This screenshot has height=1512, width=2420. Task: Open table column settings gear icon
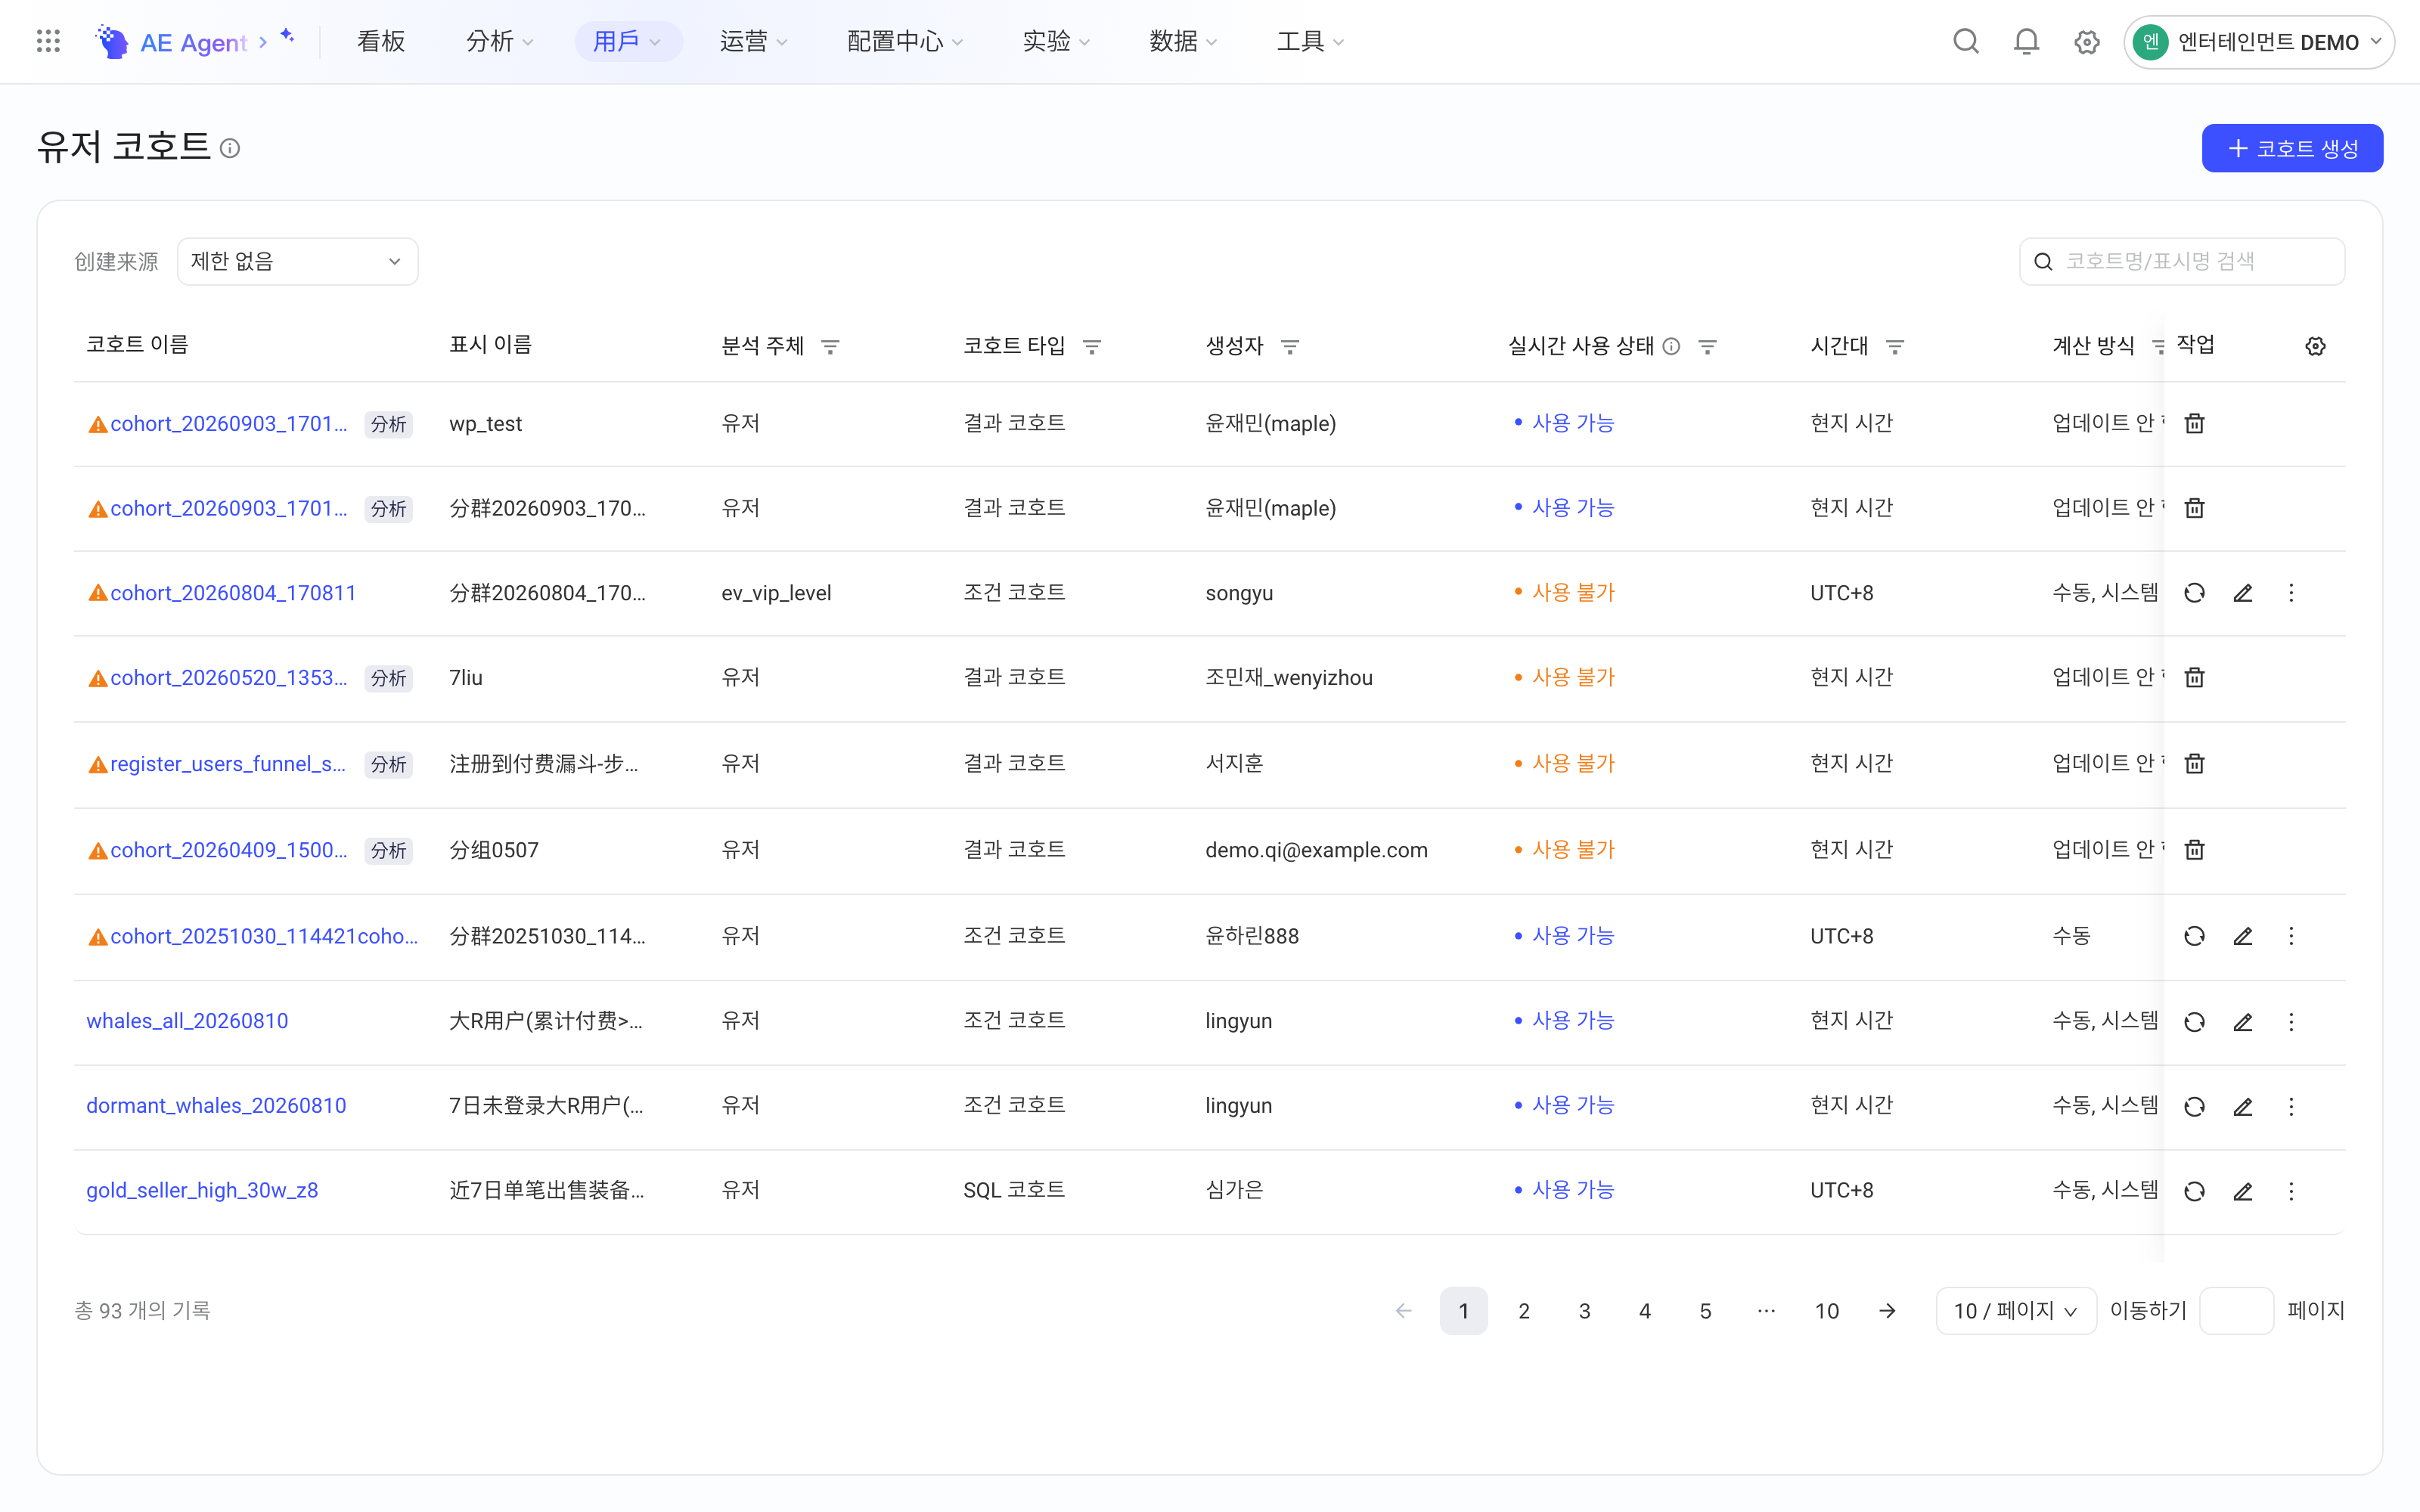[2315, 346]
